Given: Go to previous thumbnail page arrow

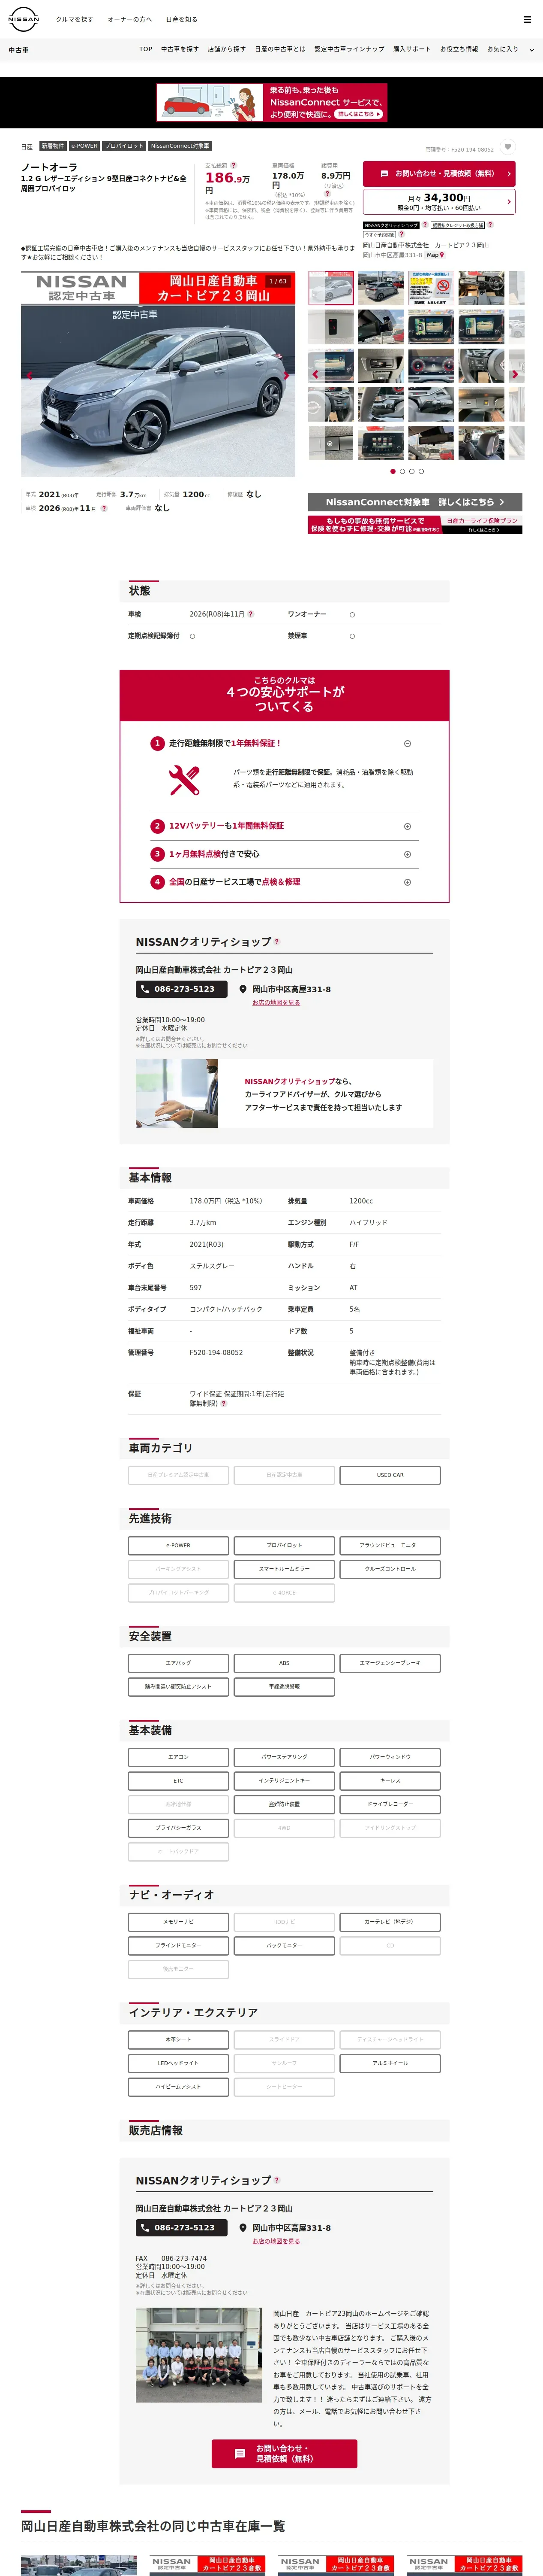Looking at the screenshot, I should 315,374.
